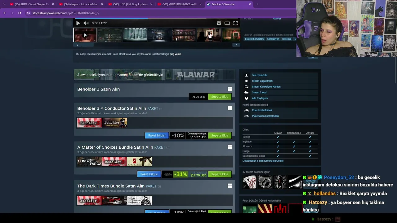This screenshot has width=397, height=223.
Task: Open the second screenshot thumbnail in strip
Action: click(110, 35)
